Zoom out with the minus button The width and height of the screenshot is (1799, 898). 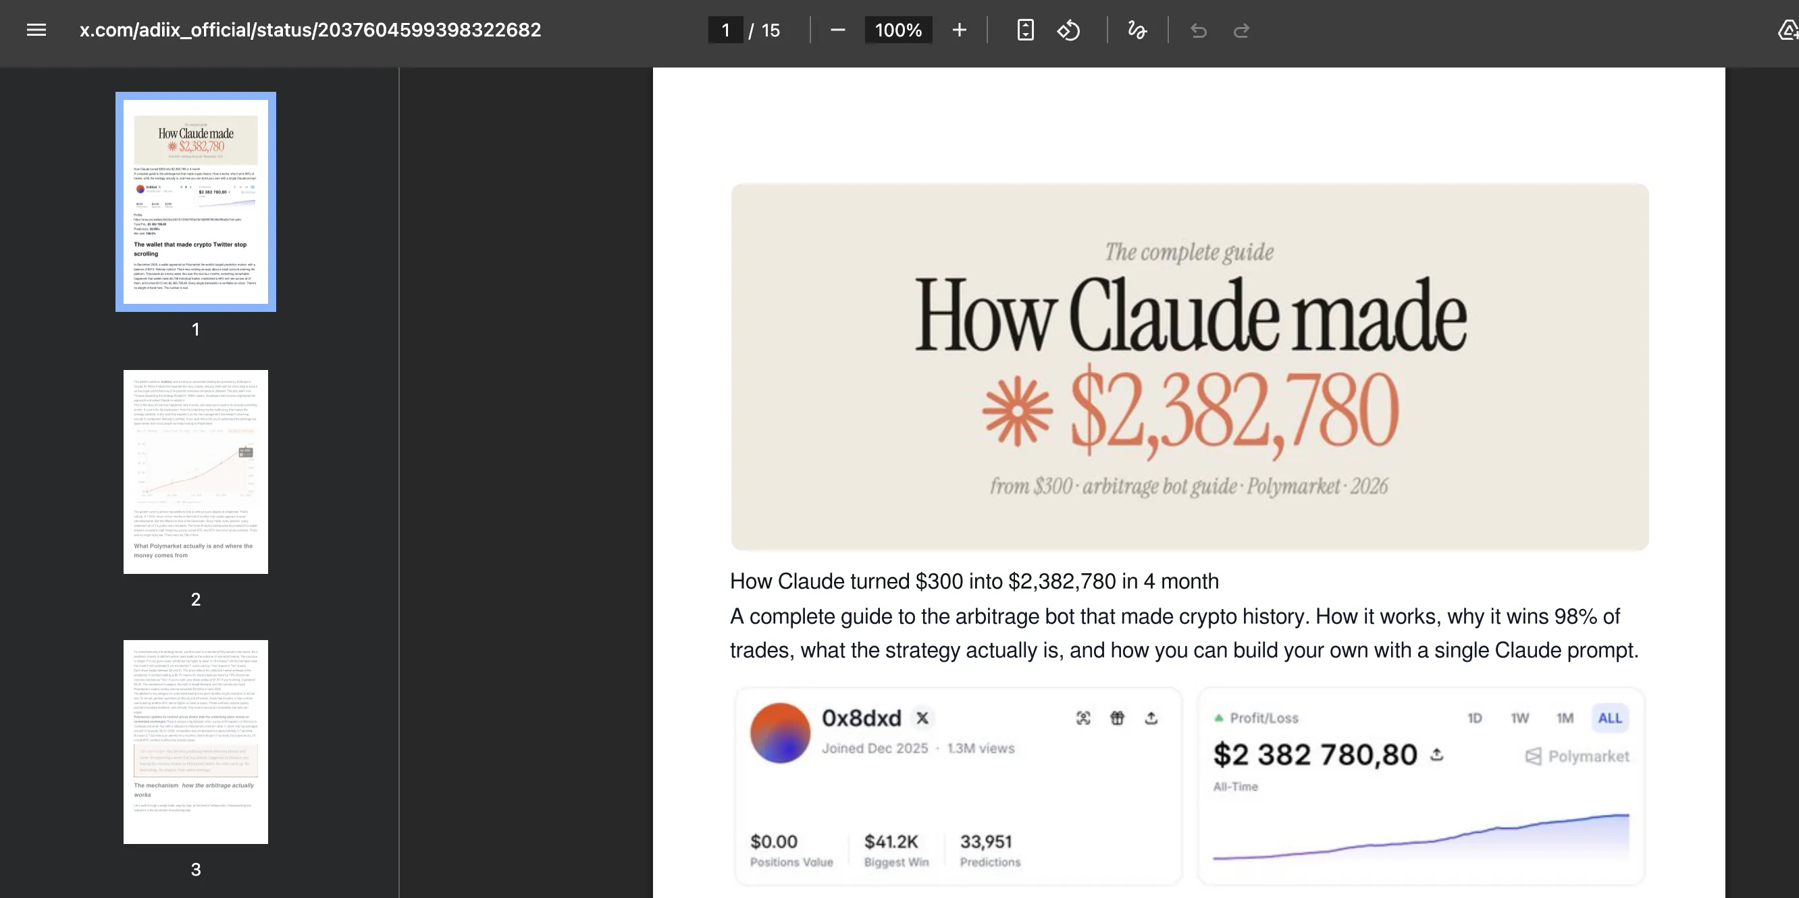pyautogui.click(x=838, y=30)
